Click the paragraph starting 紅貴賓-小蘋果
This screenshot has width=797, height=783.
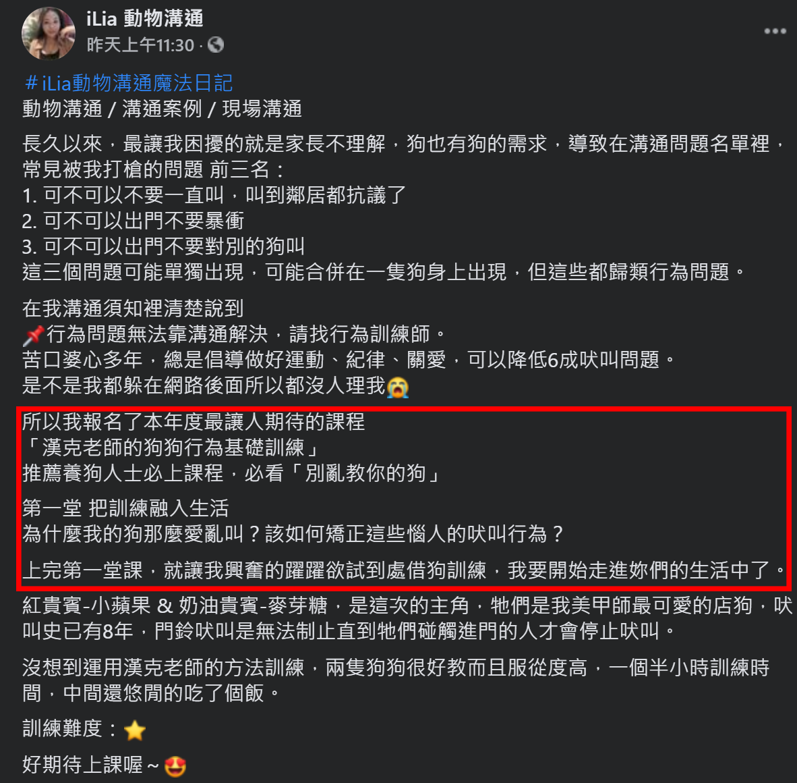click(407, 618)
